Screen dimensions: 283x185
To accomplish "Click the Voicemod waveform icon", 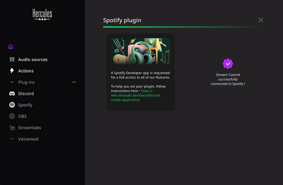I will point(12,139).
